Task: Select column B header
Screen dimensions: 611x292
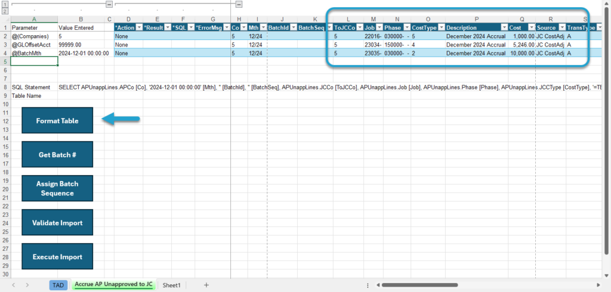Action: click(81, 19)
